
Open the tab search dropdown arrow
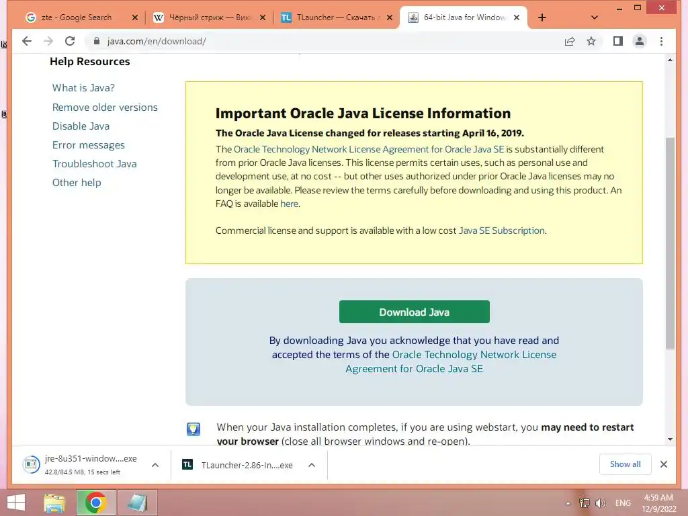[x=595, y=17]
